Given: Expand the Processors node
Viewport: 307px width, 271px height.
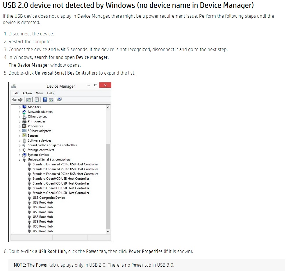Looking at the screenshot, I should pyautogui.click(x=19, y=127).
